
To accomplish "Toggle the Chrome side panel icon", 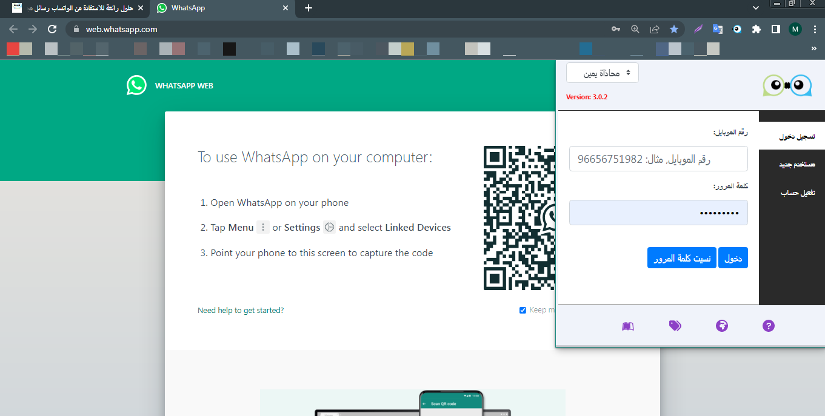I will click(775, 29).
